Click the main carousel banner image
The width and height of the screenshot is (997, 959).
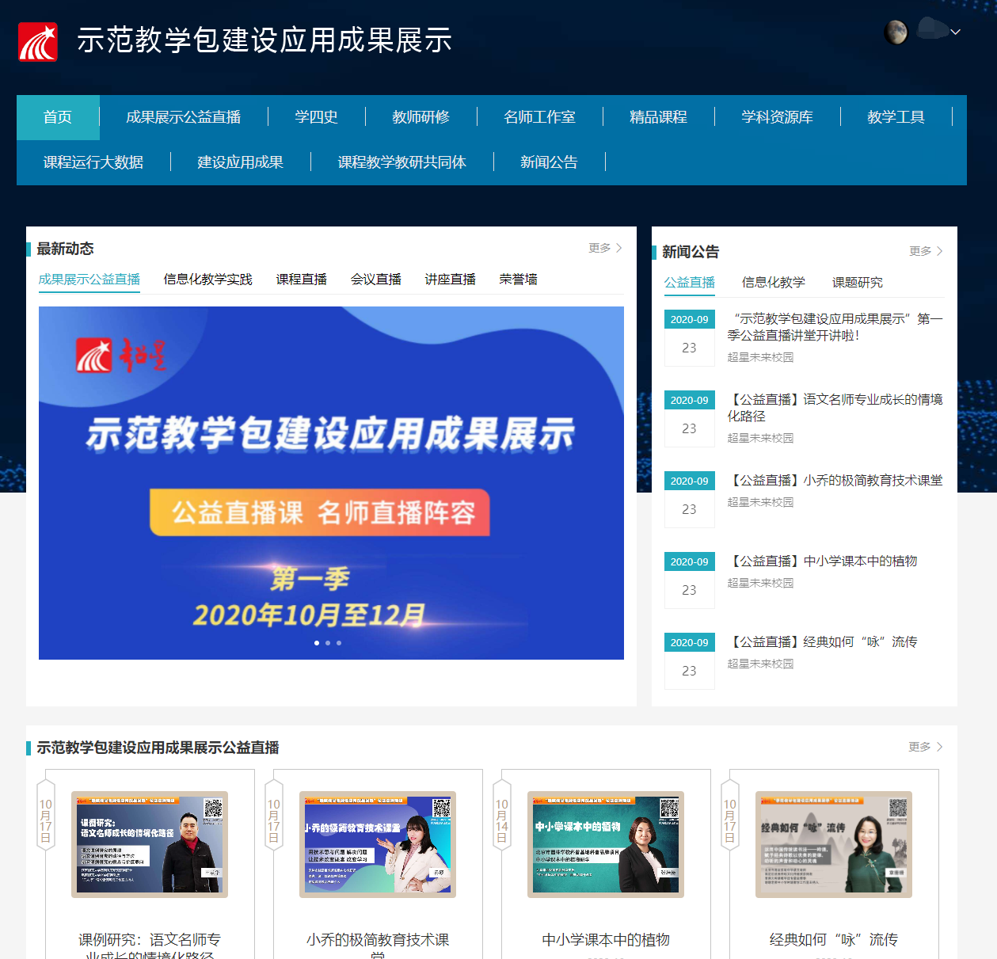[x=331, y=483]
